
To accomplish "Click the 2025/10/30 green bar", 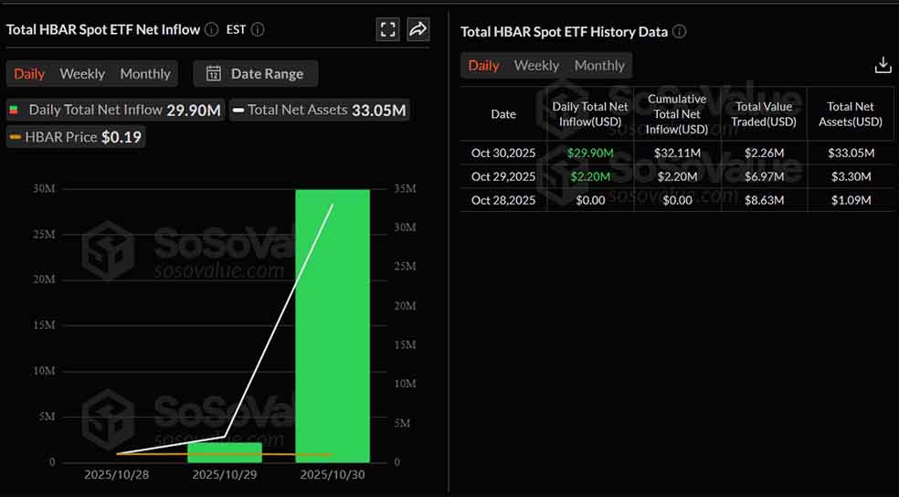I will (333, 325).
